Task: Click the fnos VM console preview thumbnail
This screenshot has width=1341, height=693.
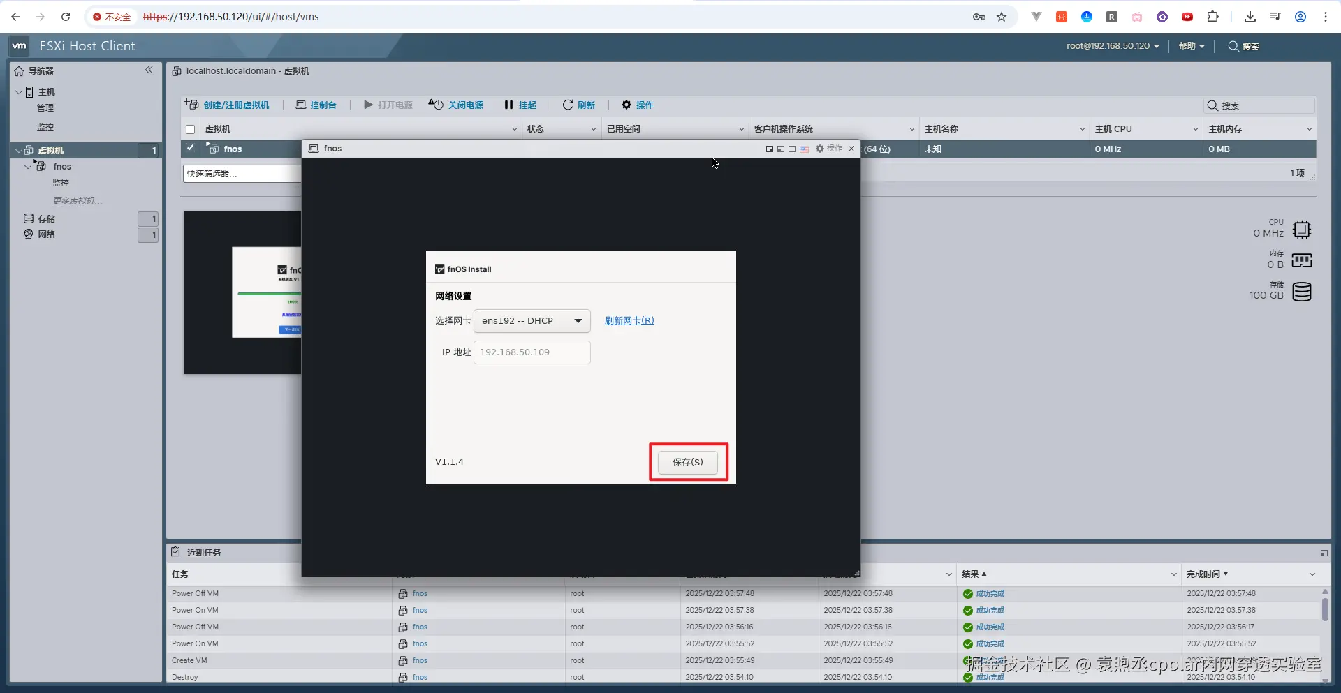Action: pyautogui.click(x=242, y=292)
